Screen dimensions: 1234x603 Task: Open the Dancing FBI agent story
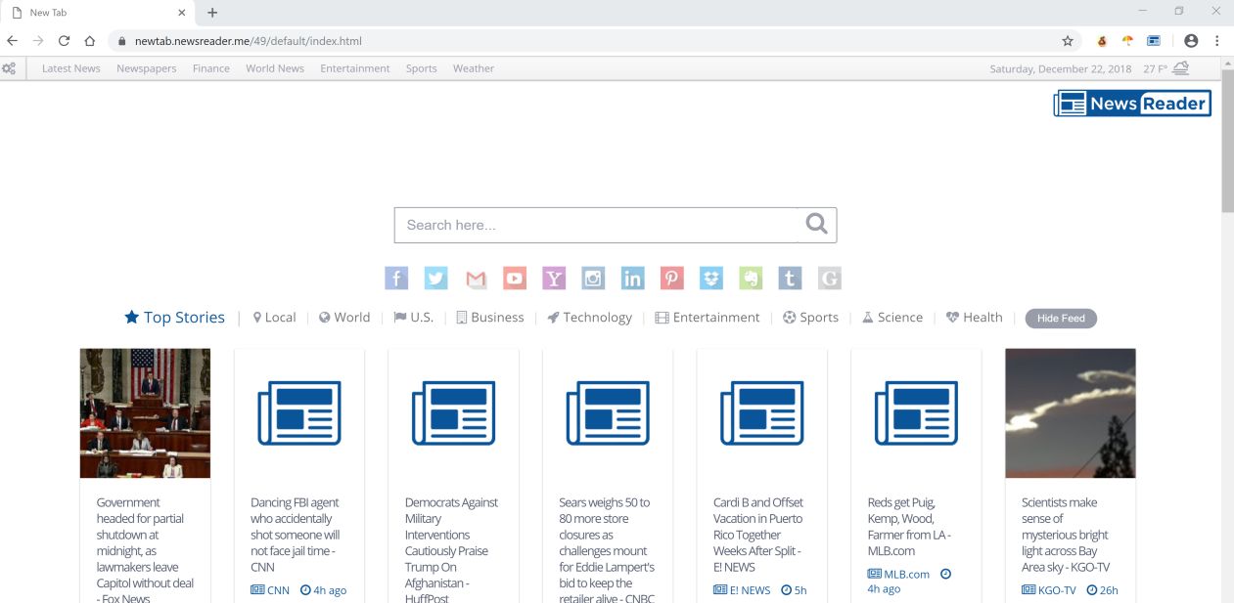(296, 535)
